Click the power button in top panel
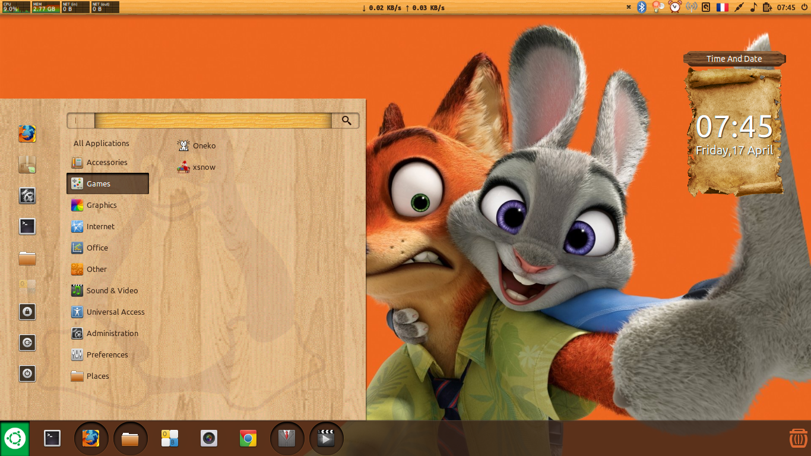The width and height of the screenshot is (811, 456). point(804,7)
